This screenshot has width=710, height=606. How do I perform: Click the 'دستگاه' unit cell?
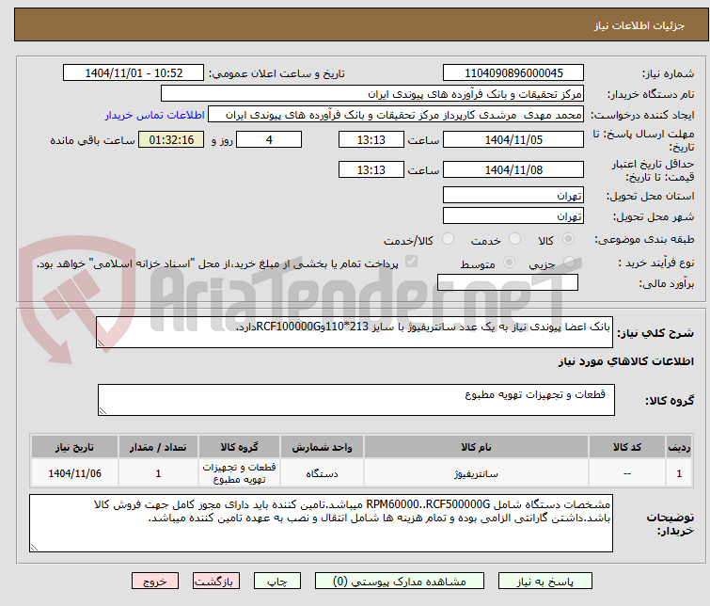tap(322, 473)
